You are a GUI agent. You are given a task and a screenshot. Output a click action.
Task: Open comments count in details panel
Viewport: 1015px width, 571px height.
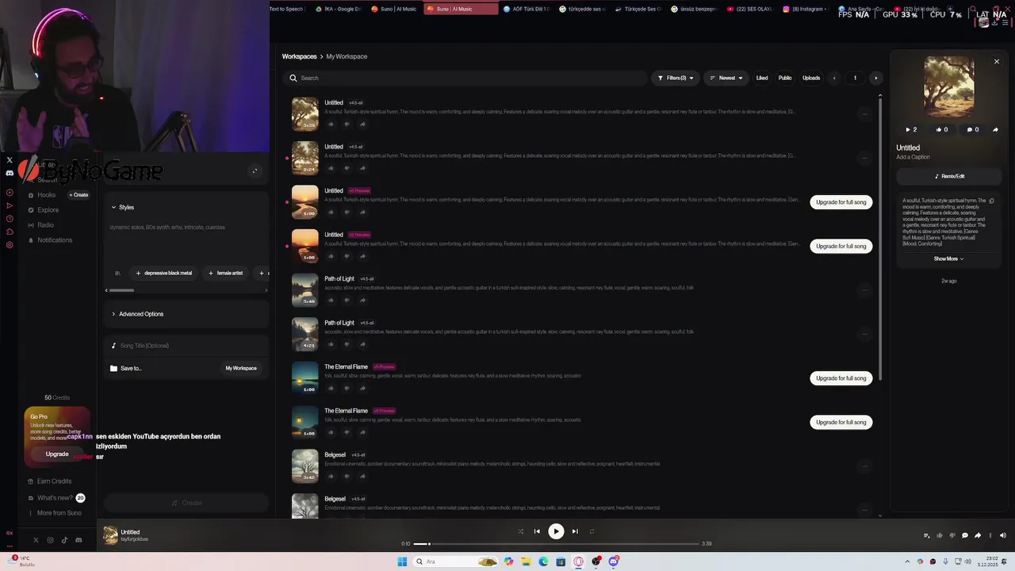972,129
